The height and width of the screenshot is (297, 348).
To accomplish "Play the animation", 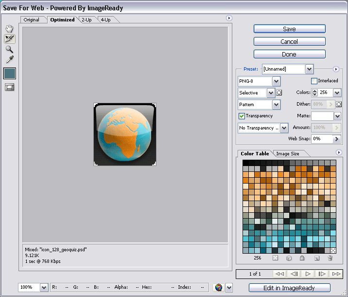I will (308, 274).
